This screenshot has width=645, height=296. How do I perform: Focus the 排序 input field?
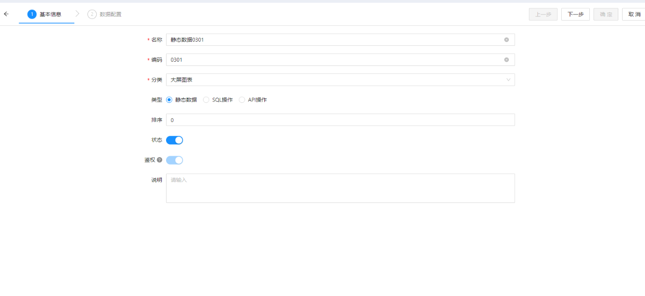coord(341,120)
